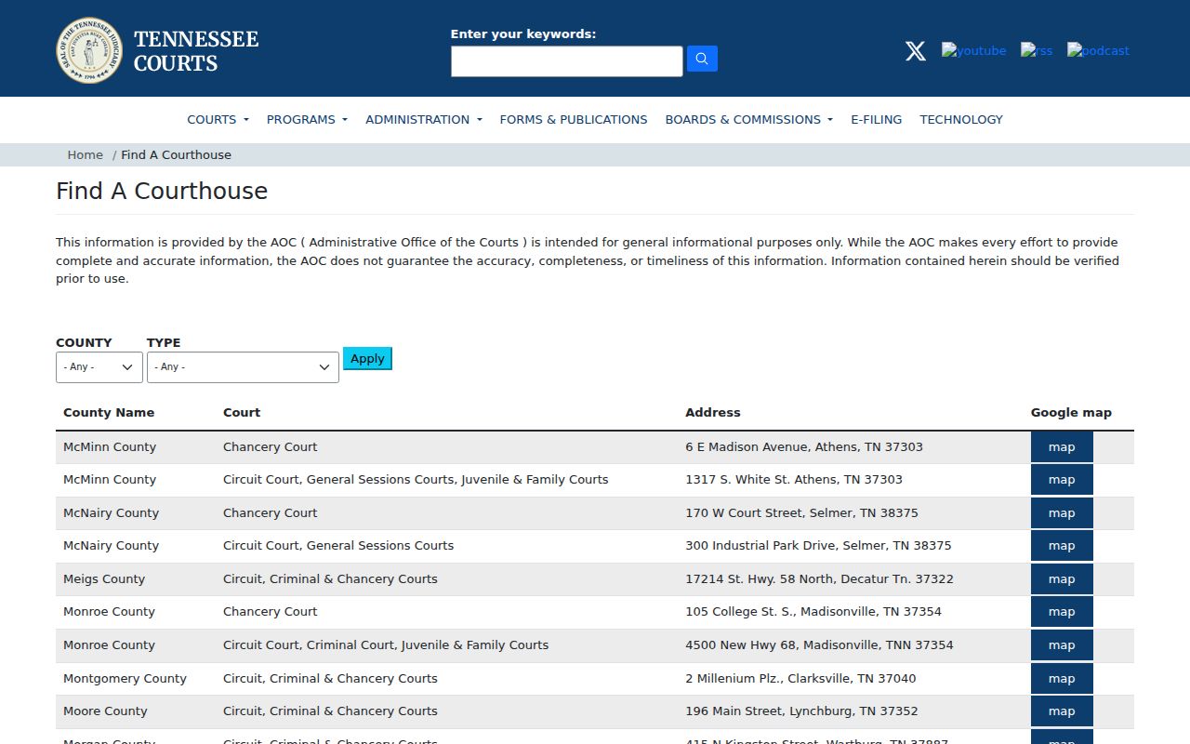This screenshot has width=1190, height=744.
Task: Click the County Name column header
Action: (x=109, y=412)
